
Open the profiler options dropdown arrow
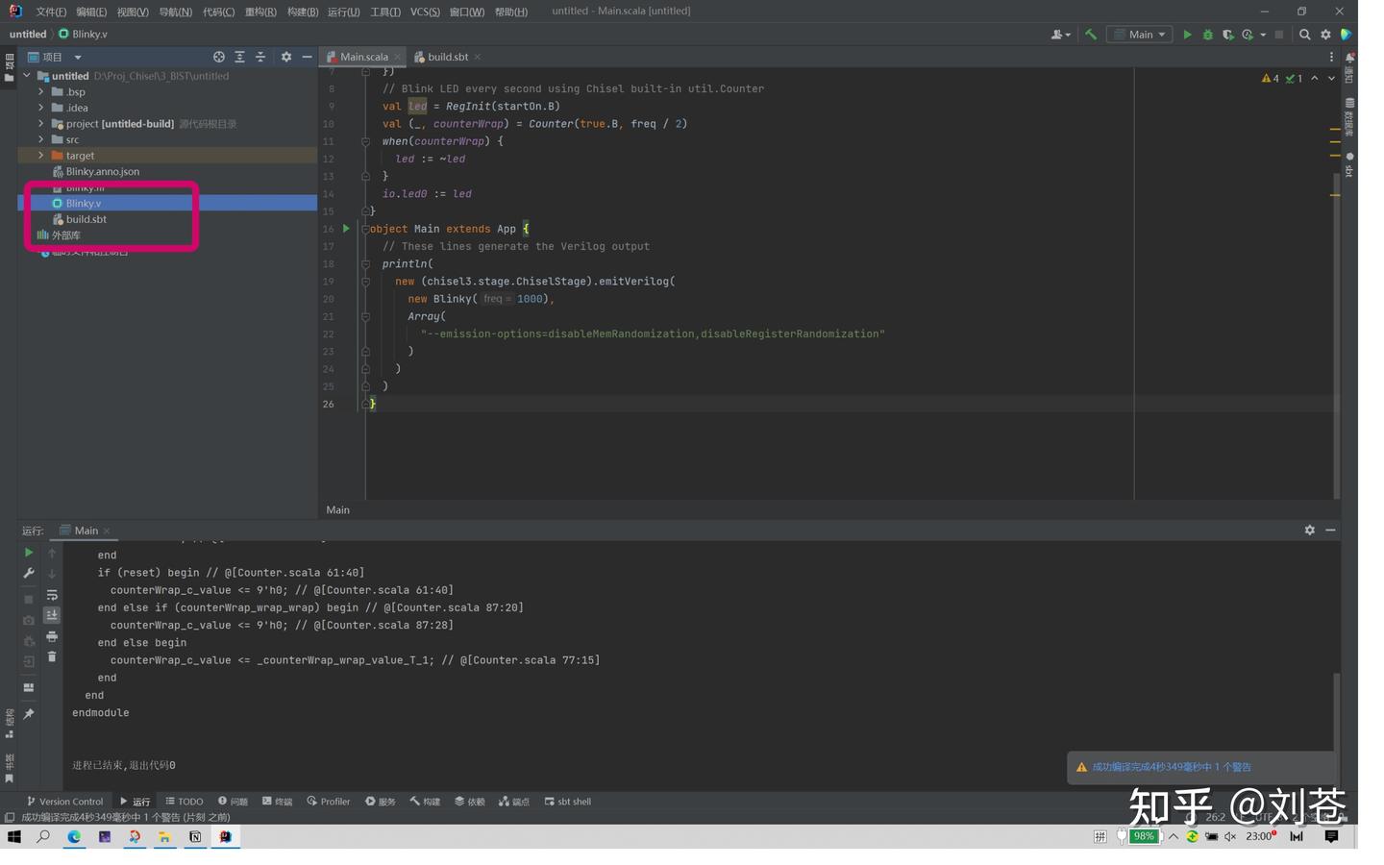[1262, 34]
